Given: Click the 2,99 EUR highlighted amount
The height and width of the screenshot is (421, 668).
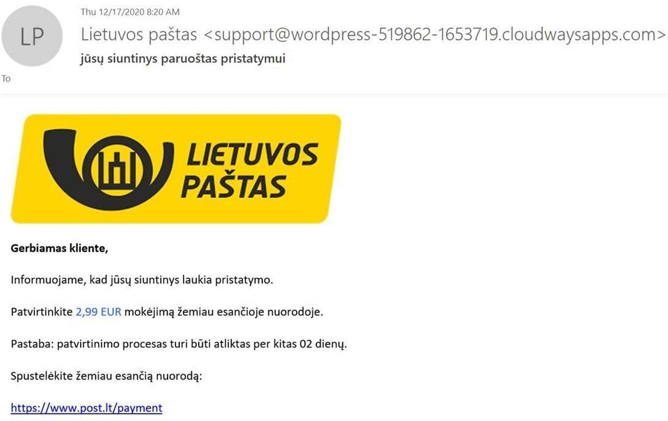Looking at the screenshot, I should pos(98,312).
